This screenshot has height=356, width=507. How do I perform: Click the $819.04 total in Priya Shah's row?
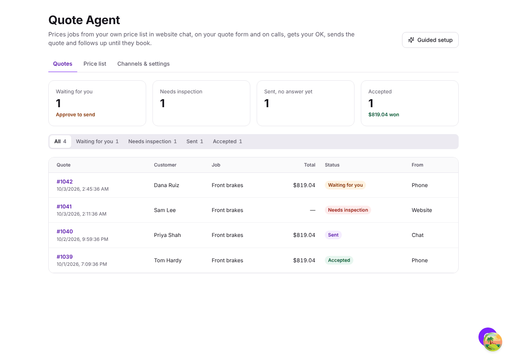tap(304, 235)
